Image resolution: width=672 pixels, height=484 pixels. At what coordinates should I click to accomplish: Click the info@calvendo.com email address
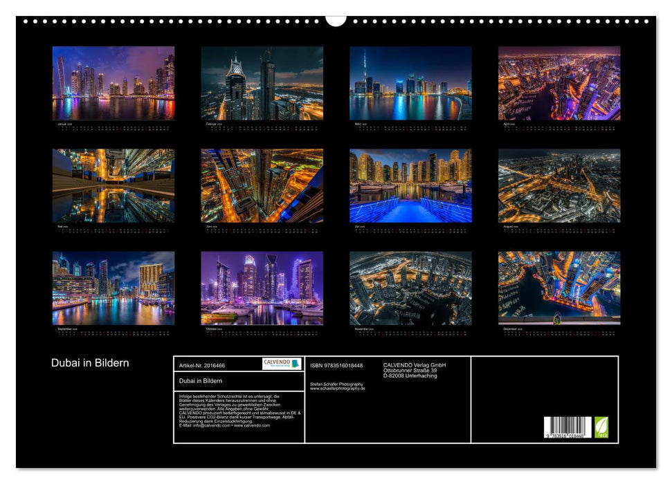coord(210,427)
